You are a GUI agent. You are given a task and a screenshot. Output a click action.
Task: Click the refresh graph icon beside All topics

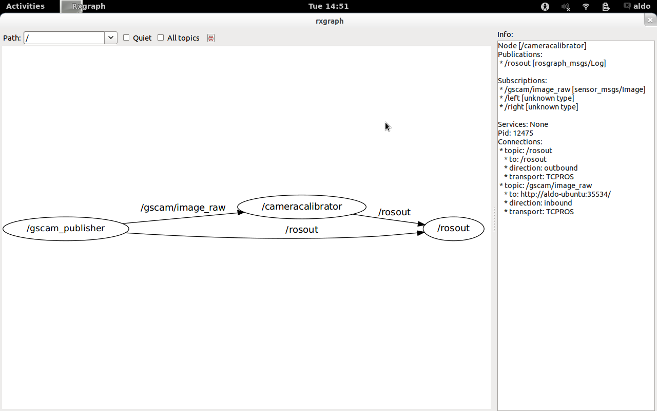pos(210,38)
